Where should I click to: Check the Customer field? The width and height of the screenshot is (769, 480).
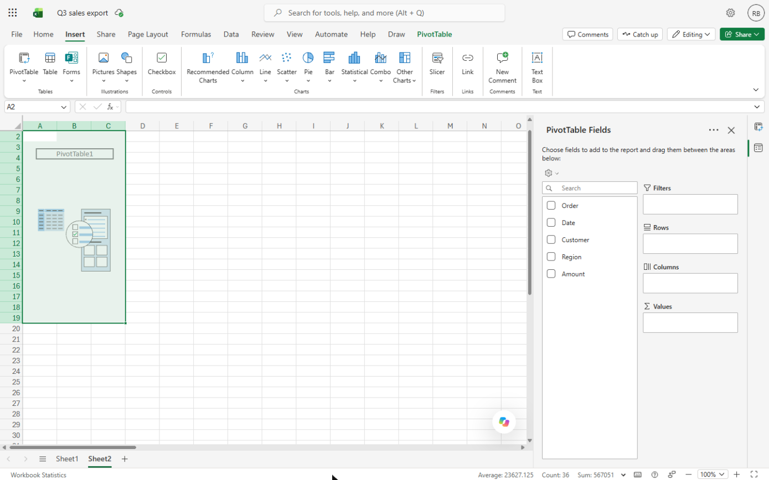coord(551,240)
